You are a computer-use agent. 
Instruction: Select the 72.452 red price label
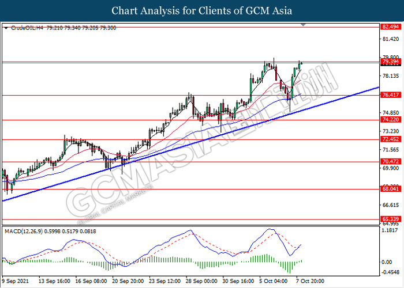(391, 139)
